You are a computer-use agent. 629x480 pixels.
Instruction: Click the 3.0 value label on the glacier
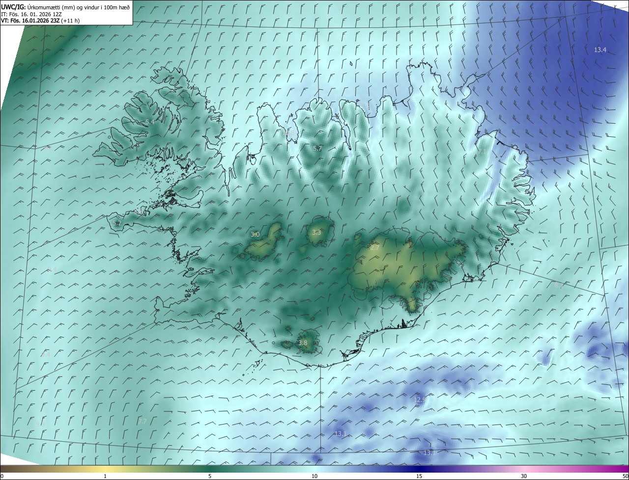[255, 235]
